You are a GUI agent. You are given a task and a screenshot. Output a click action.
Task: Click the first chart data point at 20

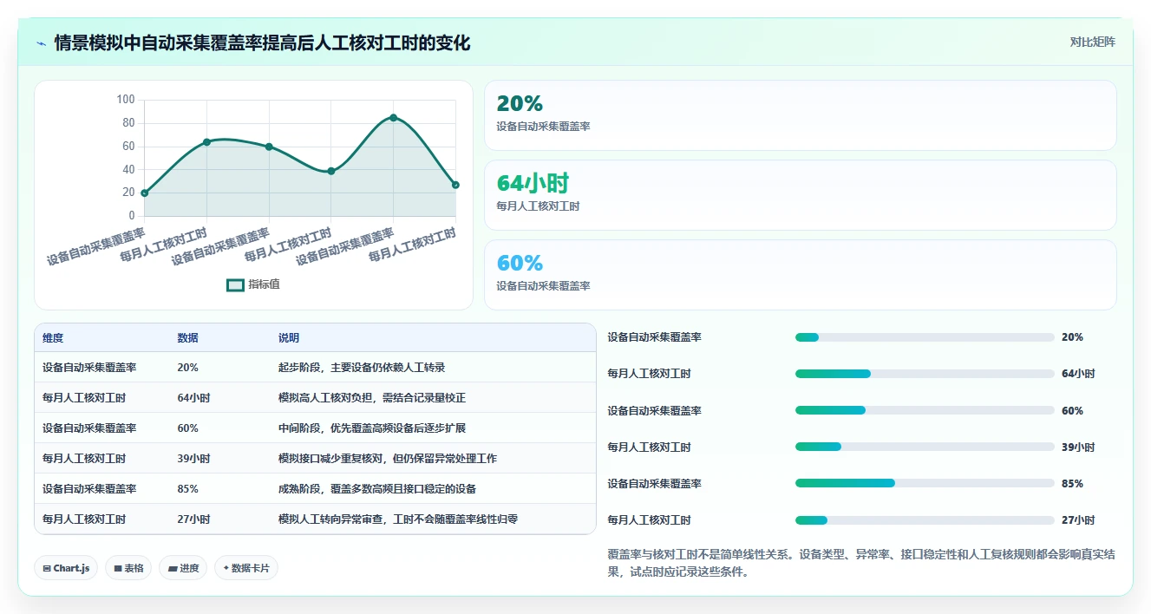tap(145, 193)
